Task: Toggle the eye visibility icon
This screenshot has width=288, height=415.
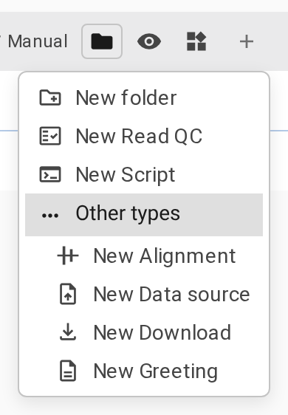Action: [x=149, y=41]
